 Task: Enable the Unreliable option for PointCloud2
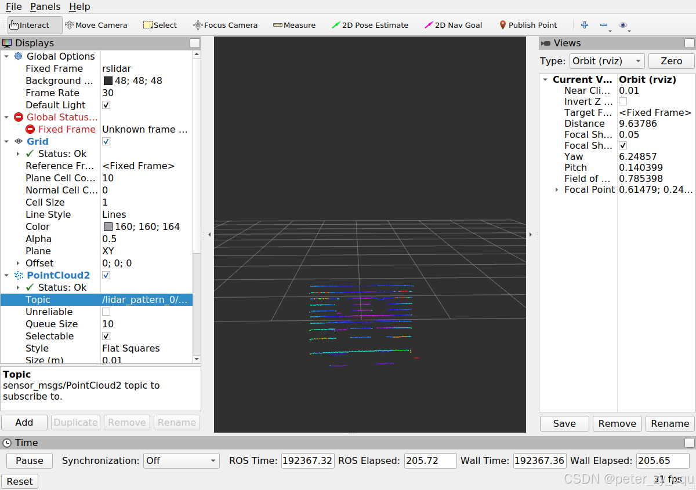(105, 312)
